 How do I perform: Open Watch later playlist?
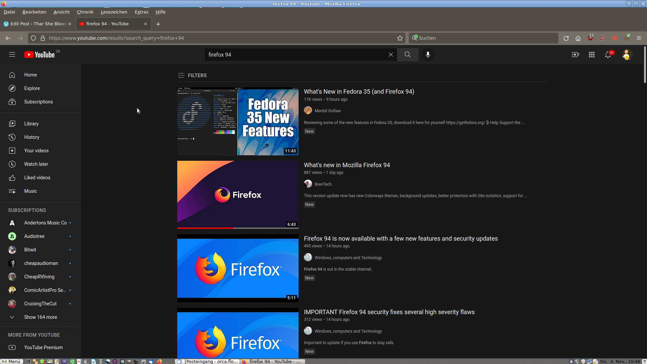pyautogui.click(x=40, y=164)
